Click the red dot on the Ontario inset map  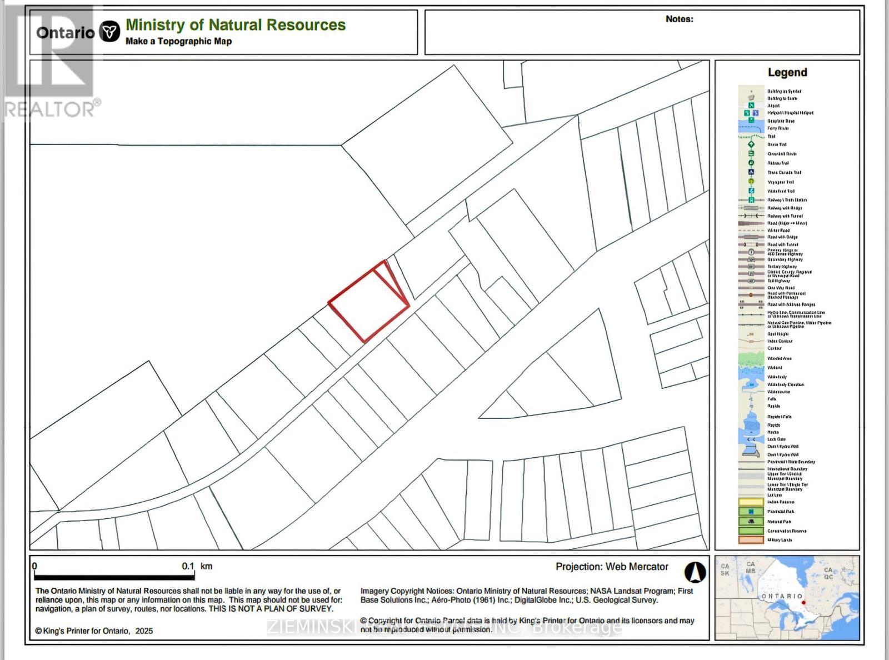[x=803, y=603]
